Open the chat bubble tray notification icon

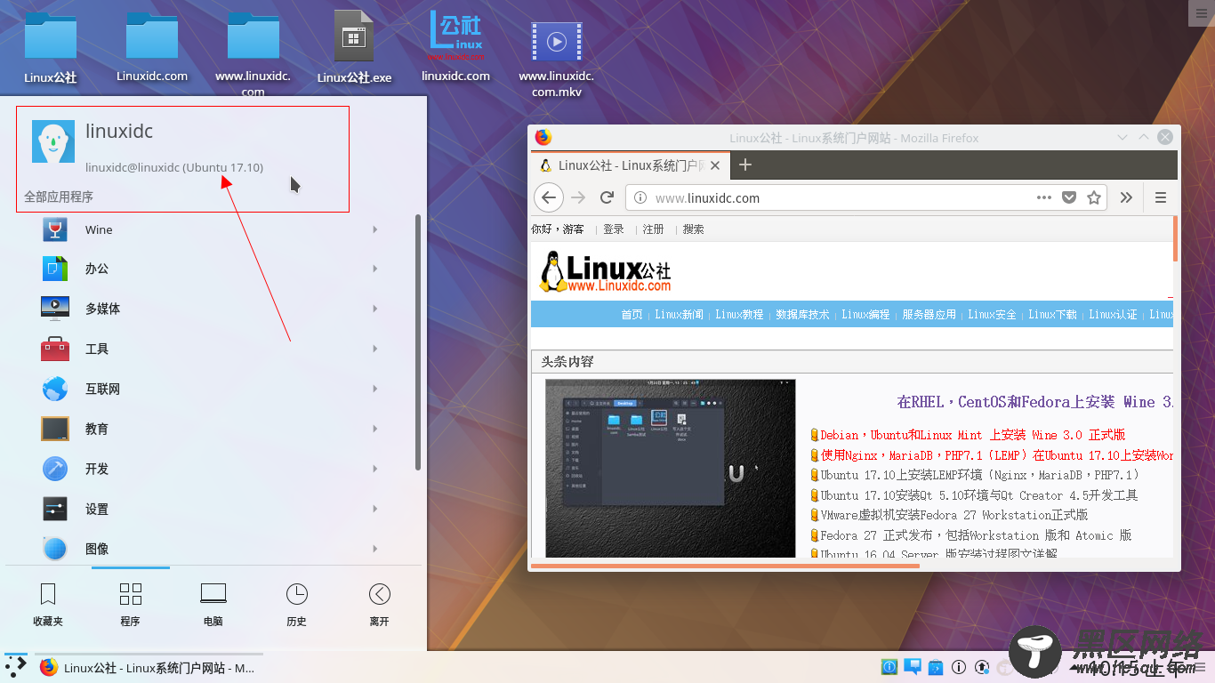tap(913, 666)
